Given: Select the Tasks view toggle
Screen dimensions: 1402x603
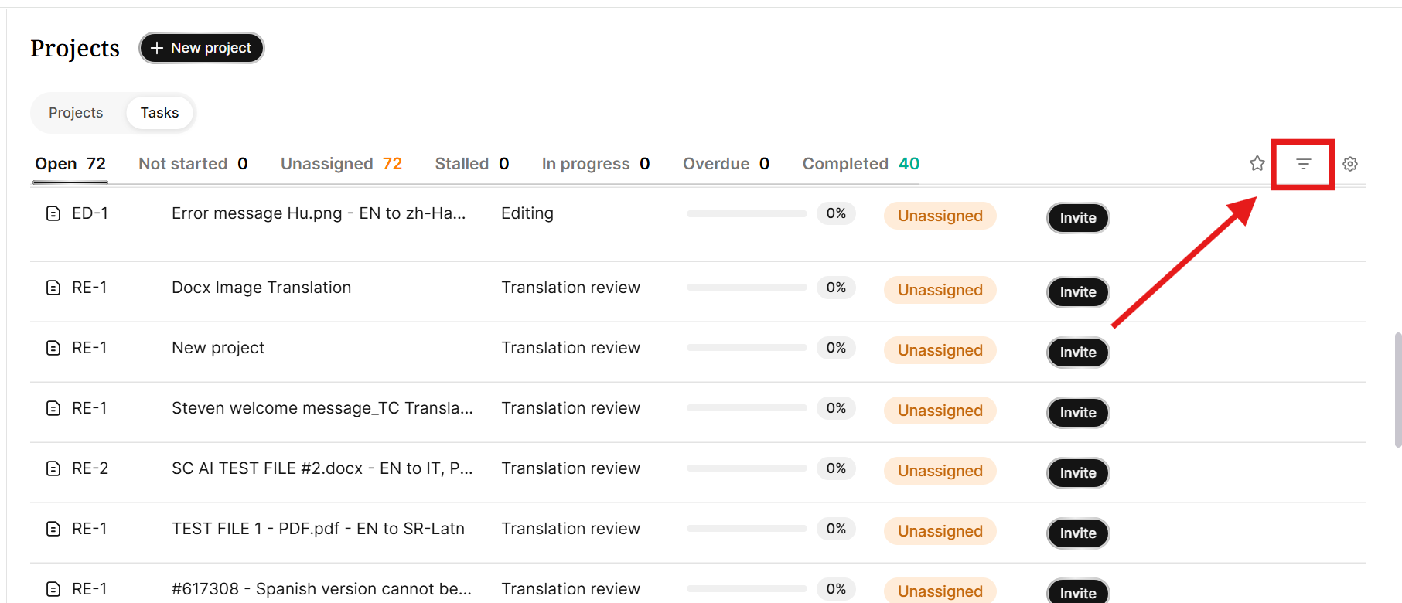Looking at the screenshot, I should [159, 113].
